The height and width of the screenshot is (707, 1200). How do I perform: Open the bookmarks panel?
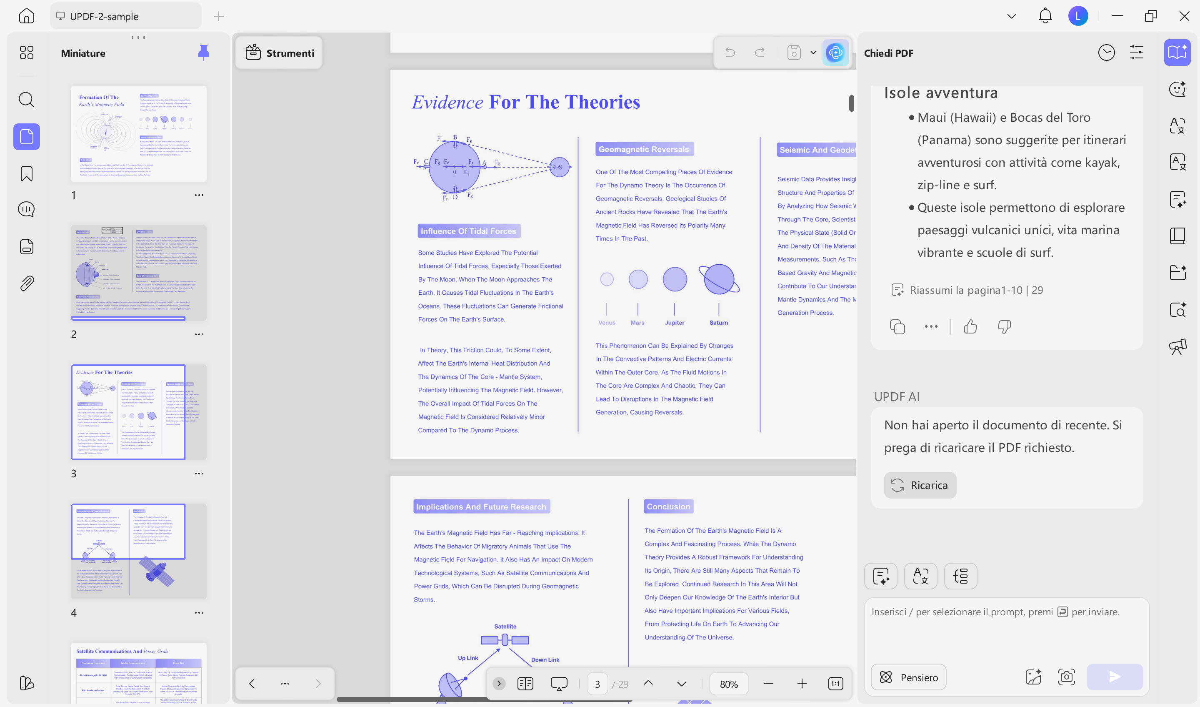[x=26, y=173]
